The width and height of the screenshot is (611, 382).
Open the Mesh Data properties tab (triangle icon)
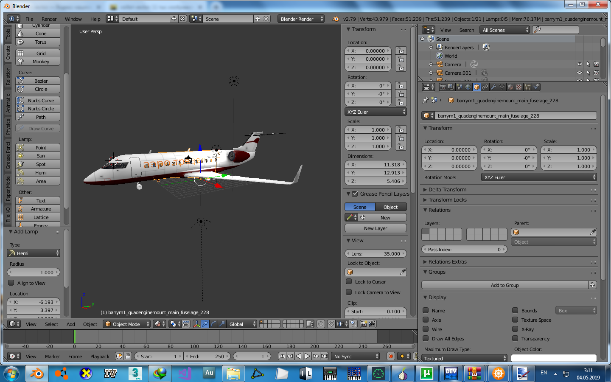(x=502, y=87)
